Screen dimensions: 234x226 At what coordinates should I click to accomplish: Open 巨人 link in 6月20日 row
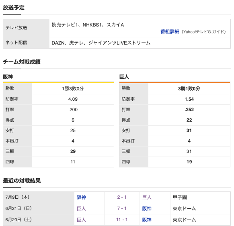pos(81,220)
